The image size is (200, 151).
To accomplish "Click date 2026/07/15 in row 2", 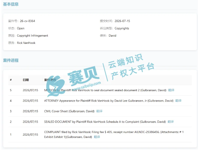I will [30, 122].
